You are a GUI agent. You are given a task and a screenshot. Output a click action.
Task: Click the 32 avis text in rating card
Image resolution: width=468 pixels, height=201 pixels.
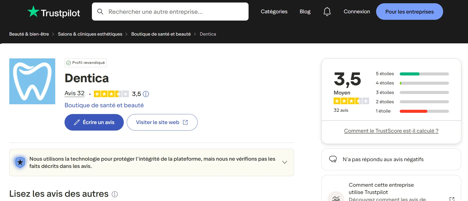click(x=341, y=110)
